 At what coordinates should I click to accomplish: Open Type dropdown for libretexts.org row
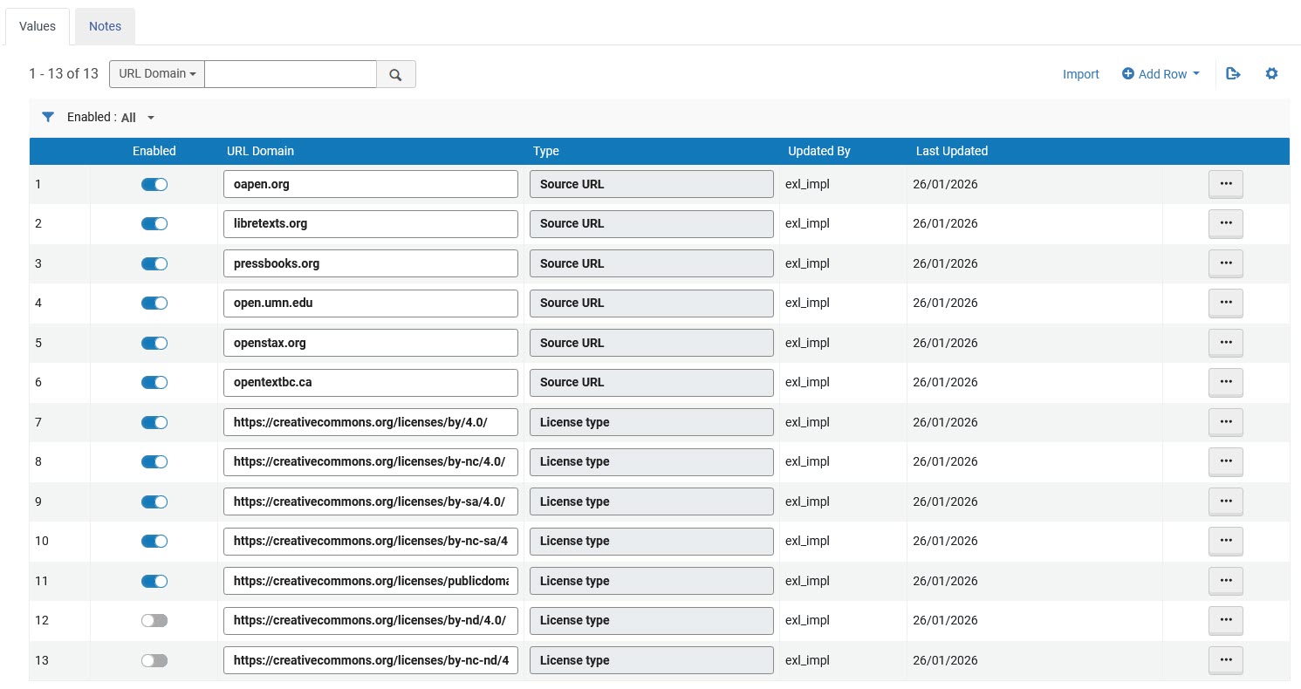[x=652, y=223]
